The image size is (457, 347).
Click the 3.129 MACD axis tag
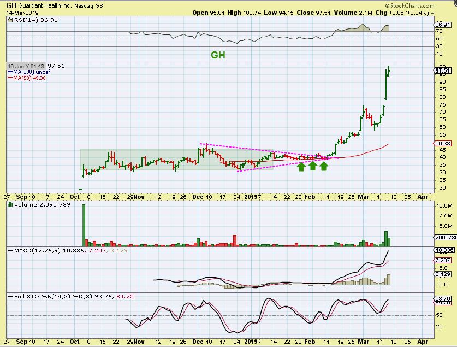[x=442, y=274]
